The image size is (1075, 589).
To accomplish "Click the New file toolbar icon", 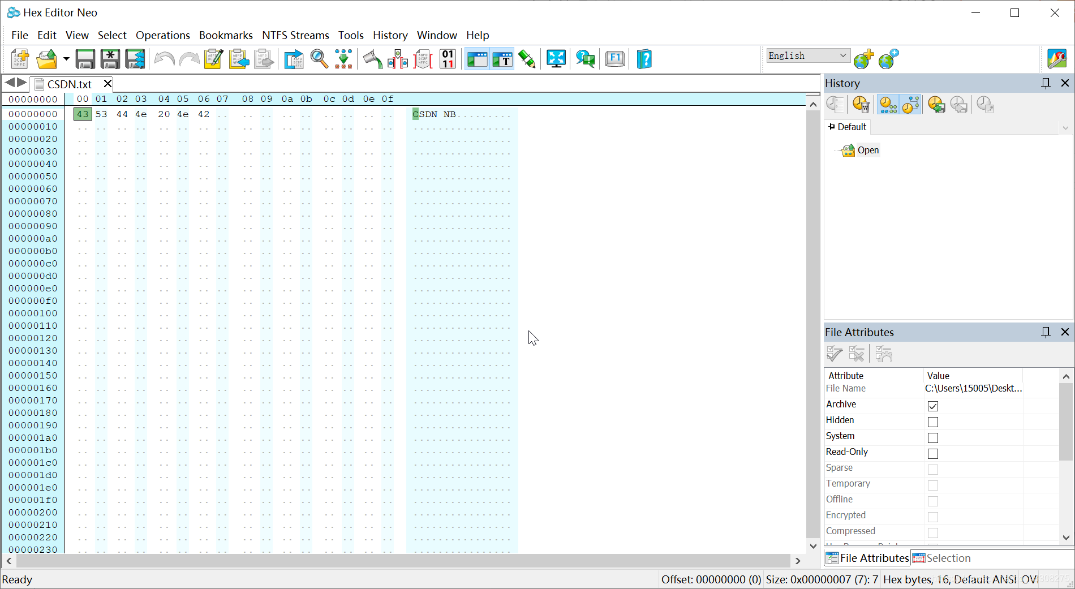I will tap(20, 59).
